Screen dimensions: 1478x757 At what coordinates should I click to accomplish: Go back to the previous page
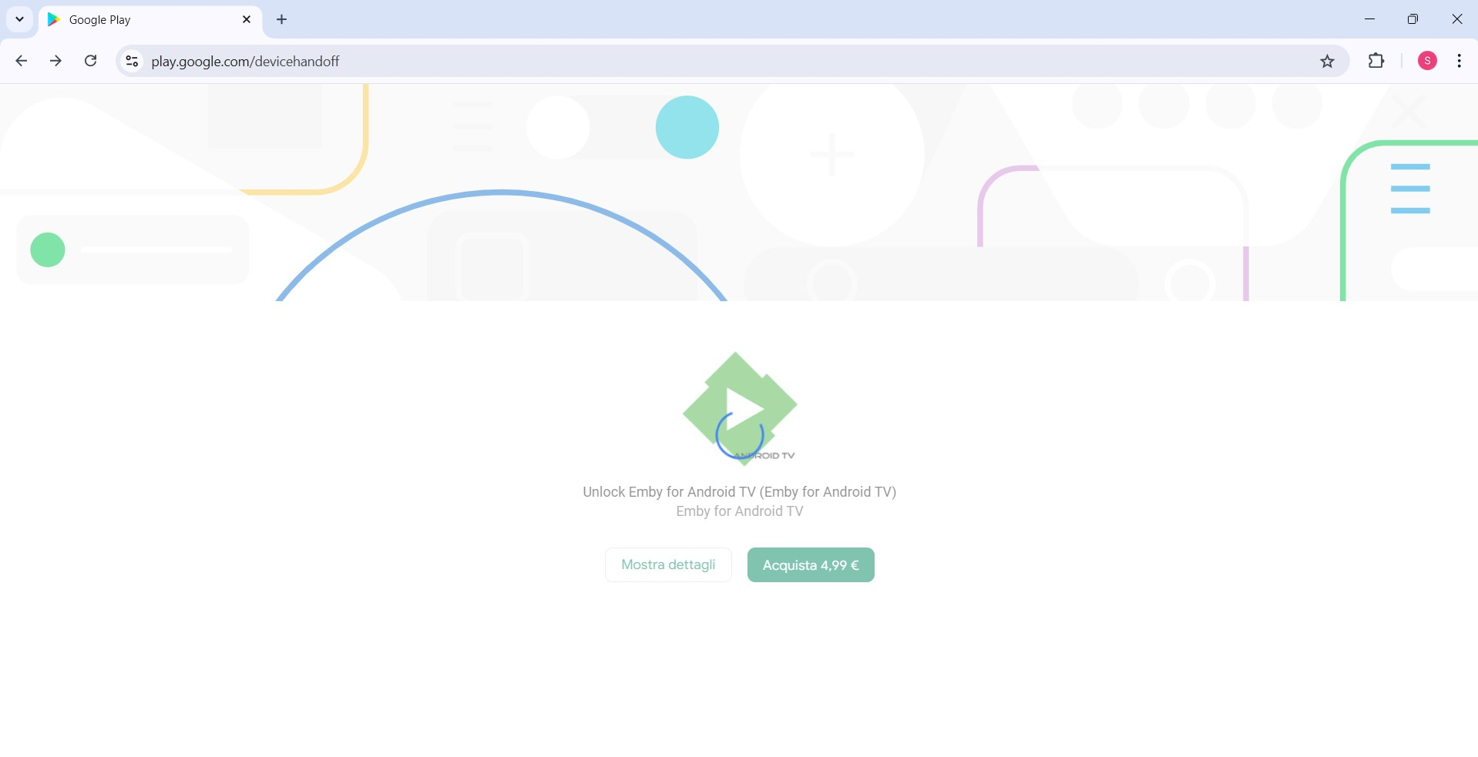pos(22,61)
